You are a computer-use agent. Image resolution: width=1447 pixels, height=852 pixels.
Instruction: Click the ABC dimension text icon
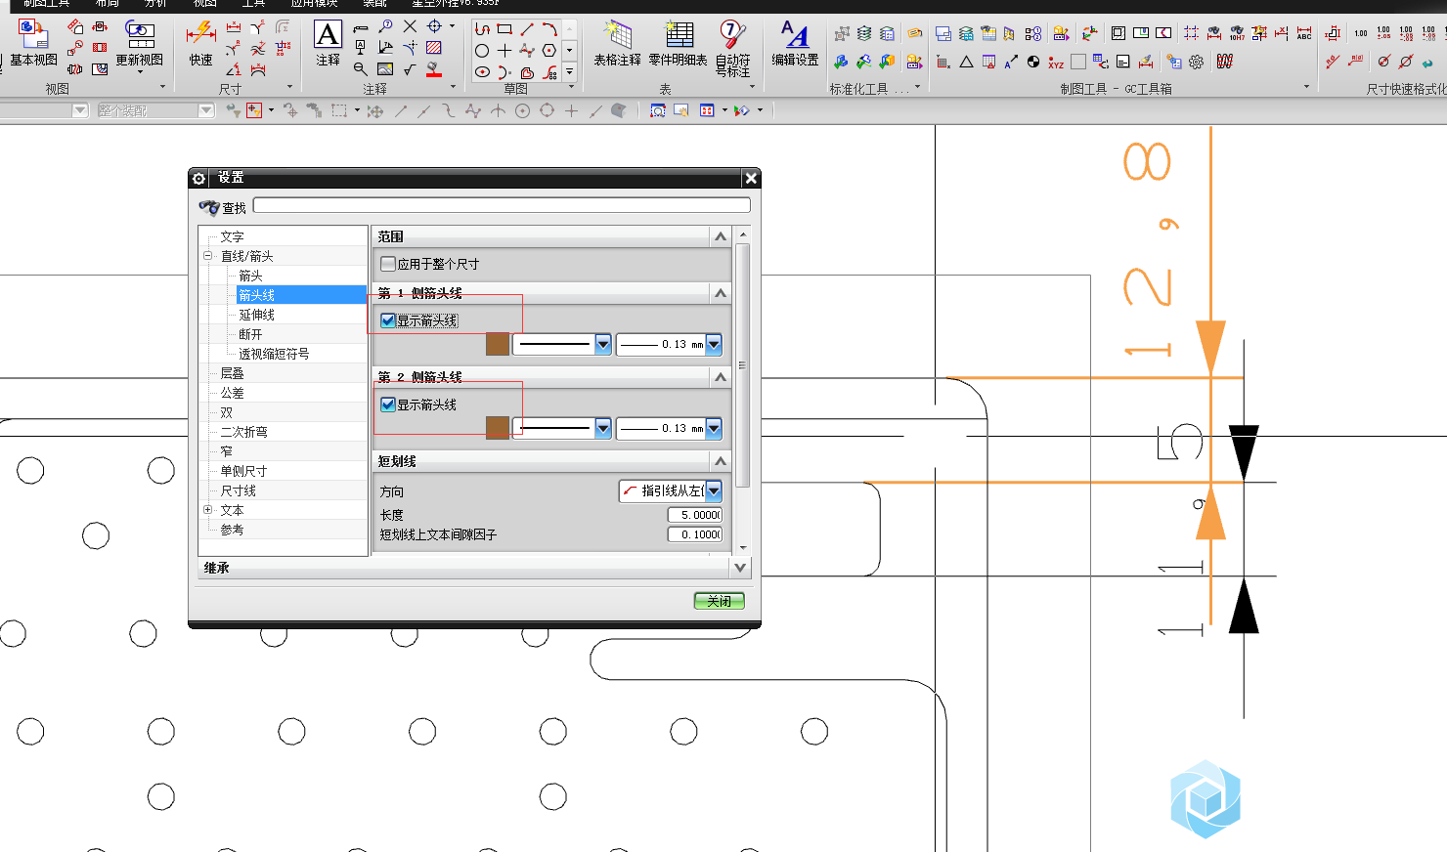point(1304,33)
